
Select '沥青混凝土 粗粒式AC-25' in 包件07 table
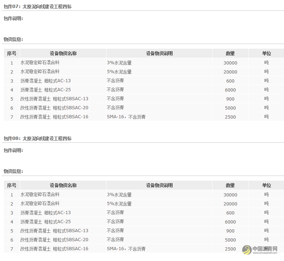point(45,90)
